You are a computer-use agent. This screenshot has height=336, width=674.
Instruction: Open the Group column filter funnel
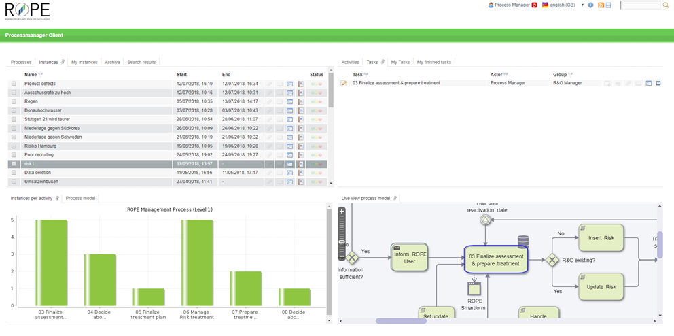[x=571, y=75]
